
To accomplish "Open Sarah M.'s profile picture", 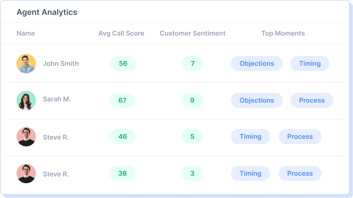I will 26,100.
